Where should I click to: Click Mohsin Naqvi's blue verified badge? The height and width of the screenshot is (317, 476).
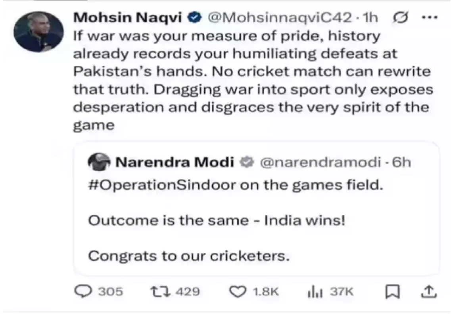(x=195, y=17)
